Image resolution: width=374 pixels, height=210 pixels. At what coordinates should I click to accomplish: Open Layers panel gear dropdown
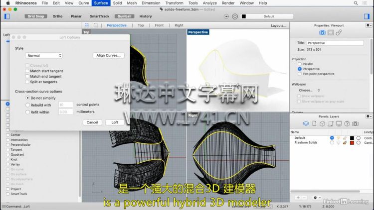click(369, 116)
